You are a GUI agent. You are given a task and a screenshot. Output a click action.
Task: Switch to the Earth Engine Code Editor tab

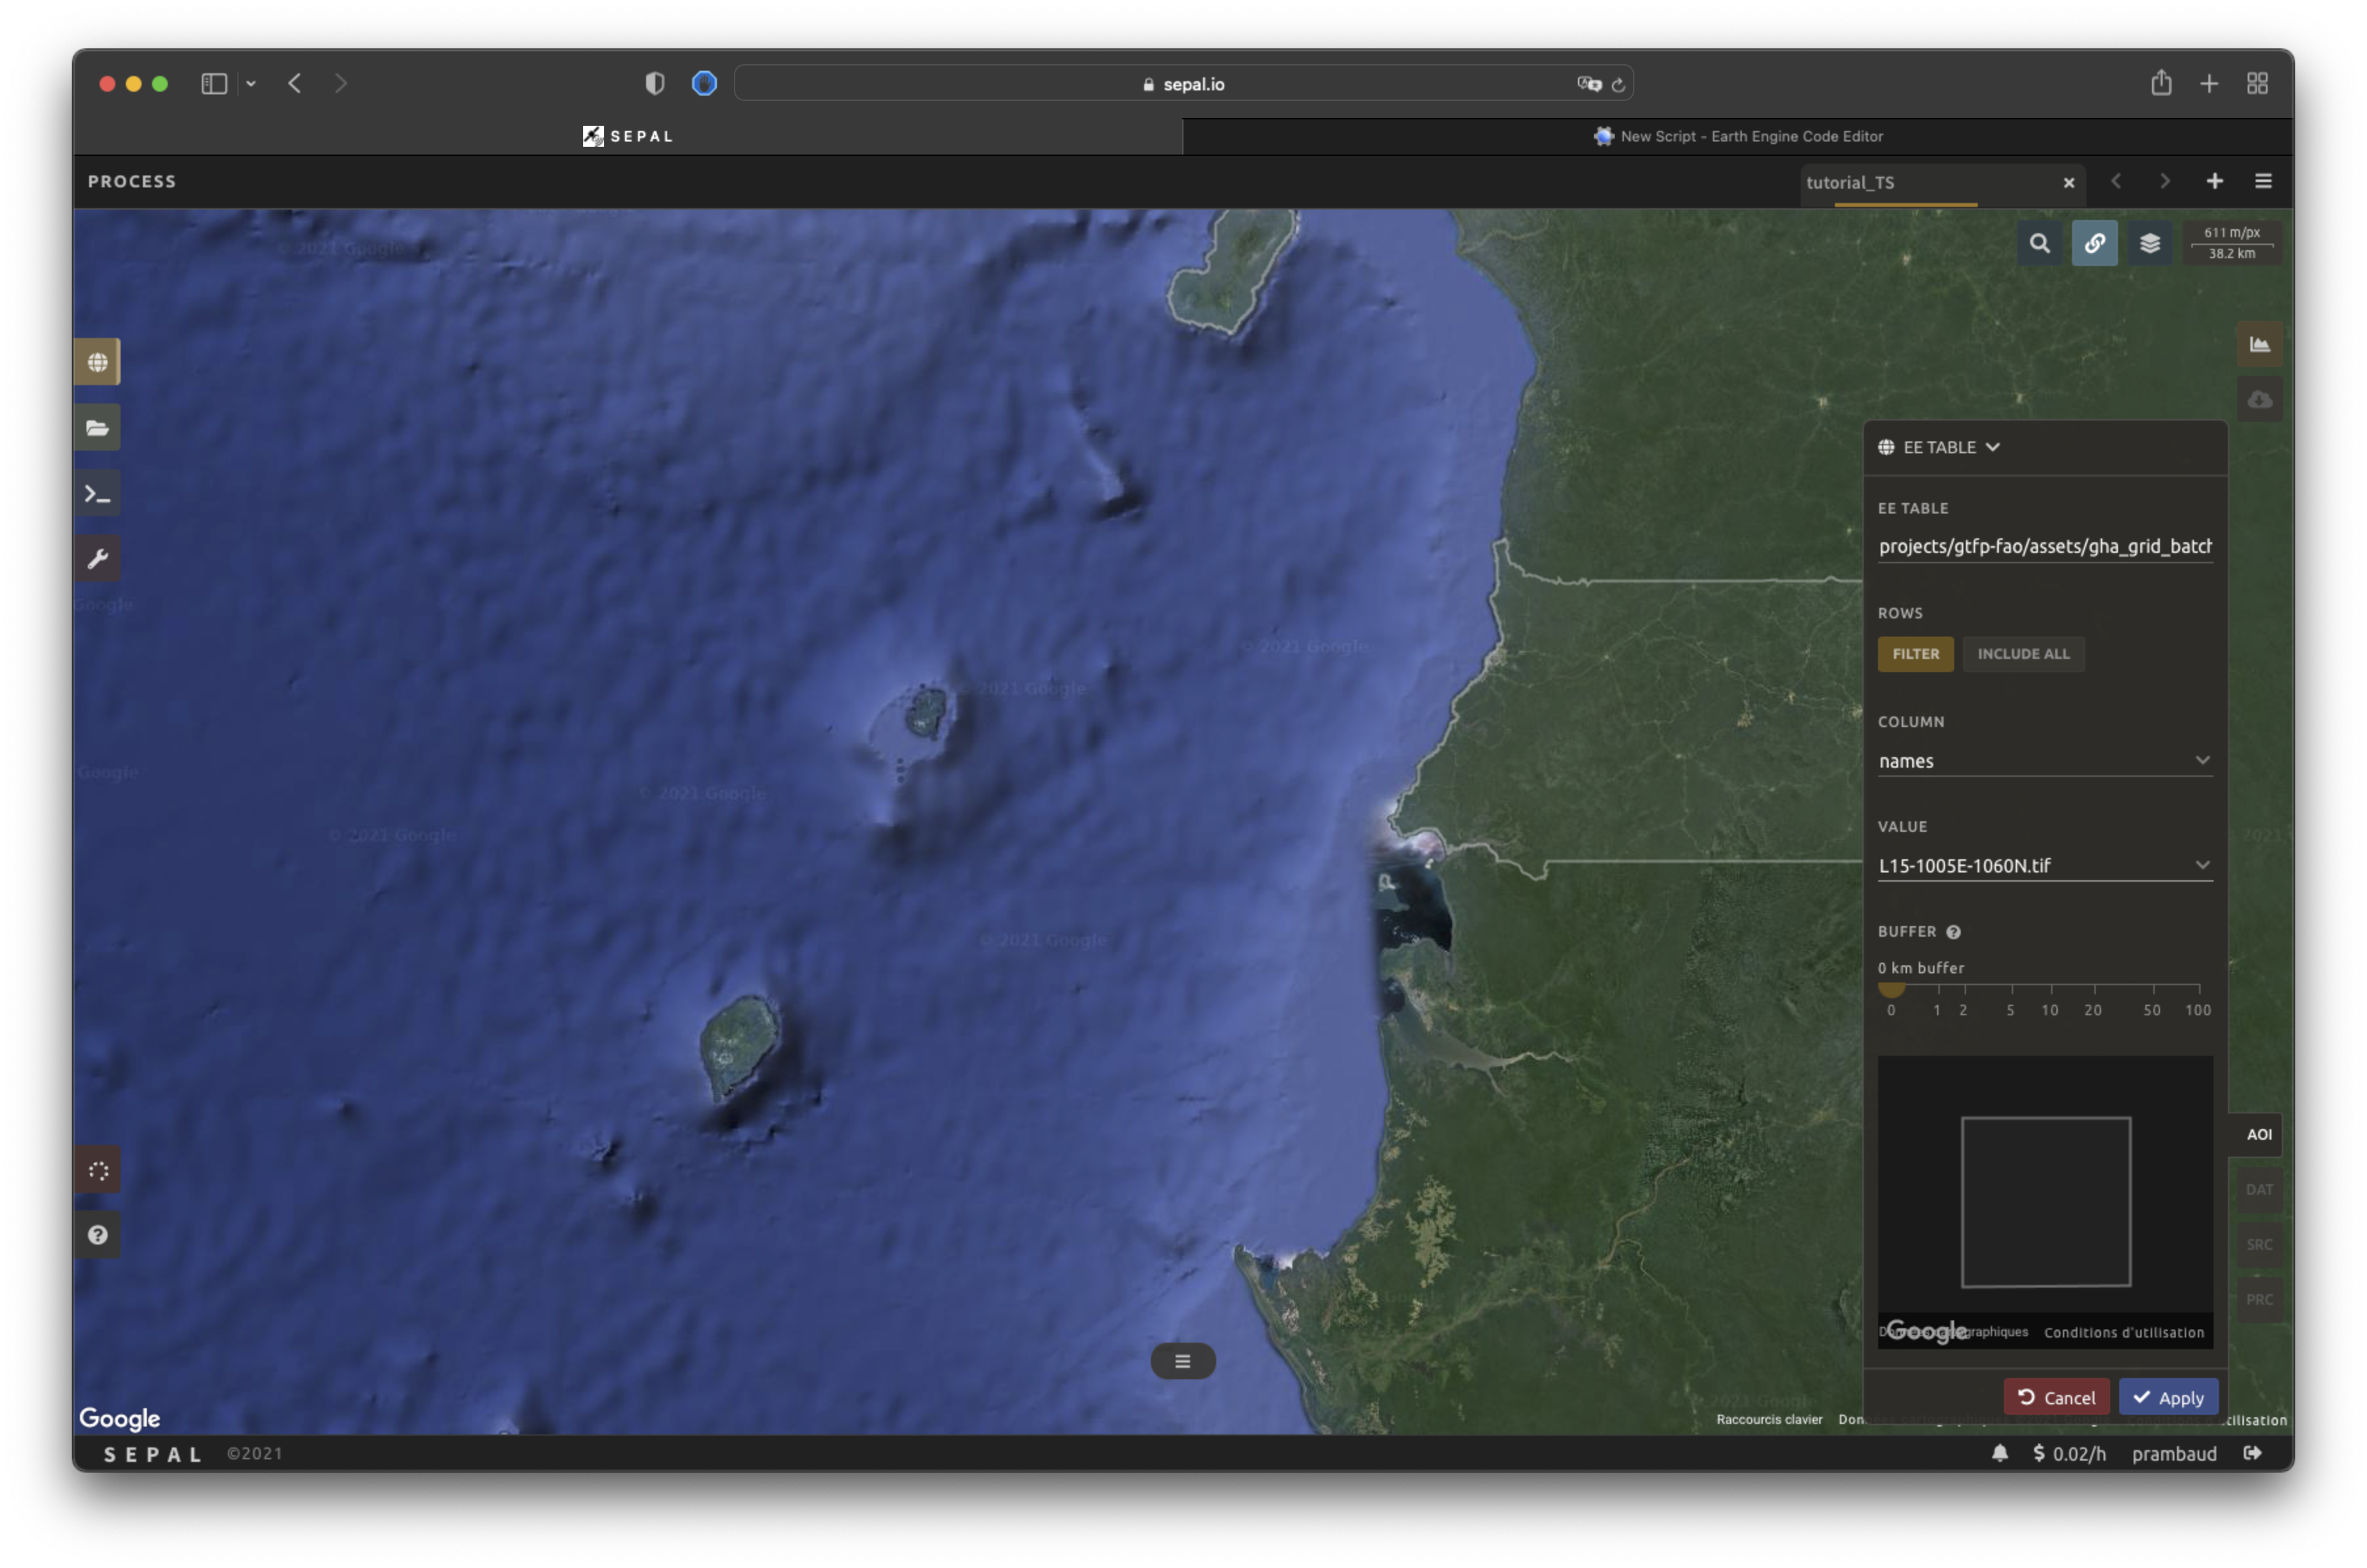1738,136
